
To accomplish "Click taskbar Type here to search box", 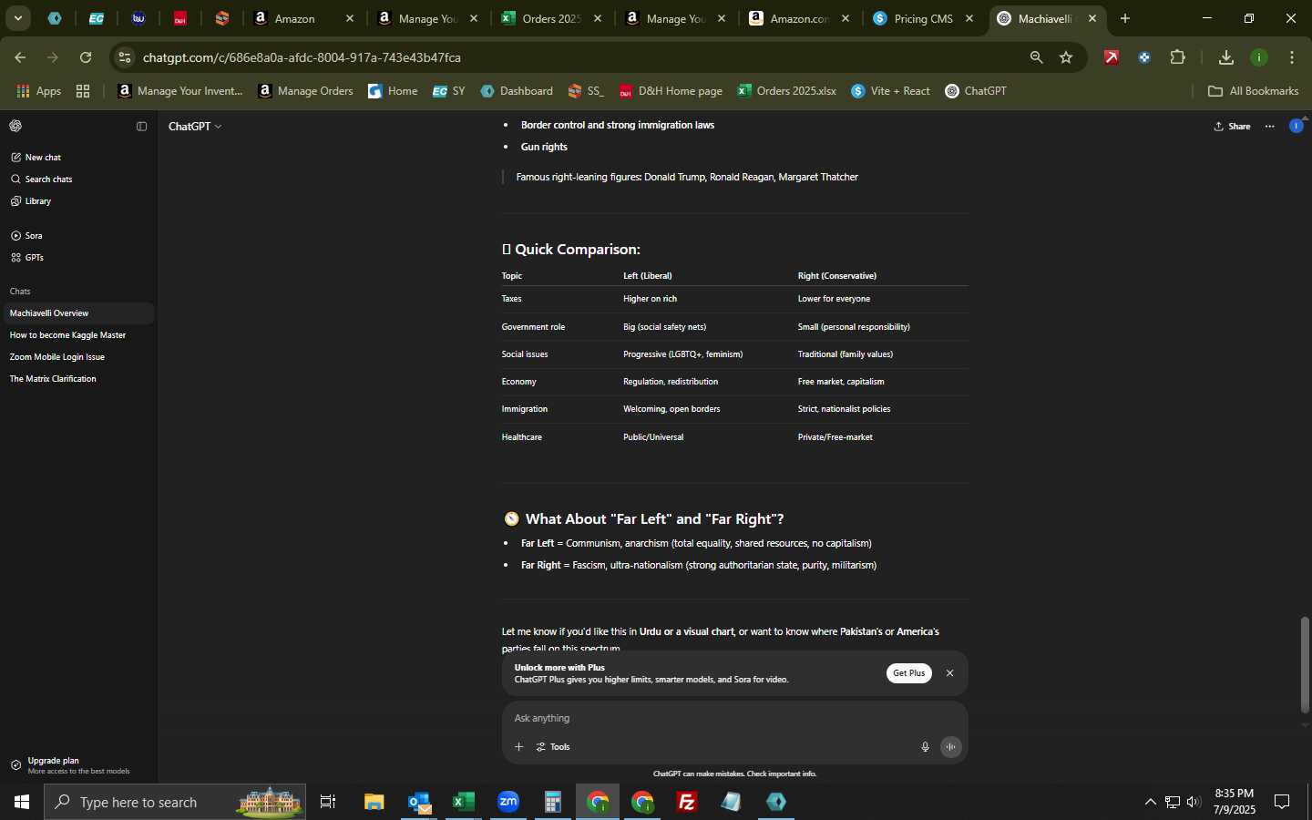I will tap(175, 802).
